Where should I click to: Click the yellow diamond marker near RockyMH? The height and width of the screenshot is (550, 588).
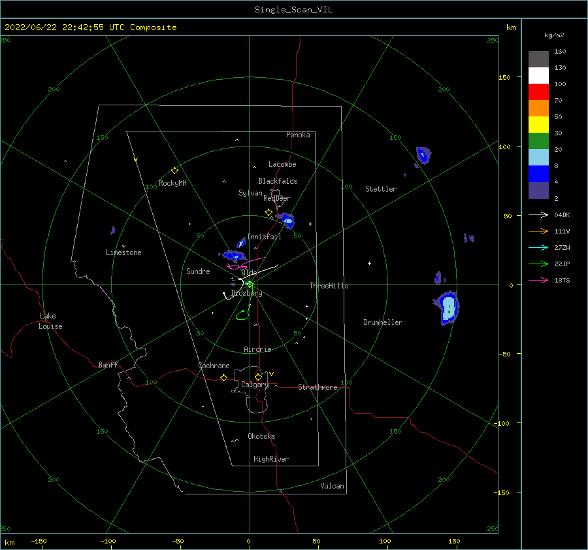[x=174, y=171]
